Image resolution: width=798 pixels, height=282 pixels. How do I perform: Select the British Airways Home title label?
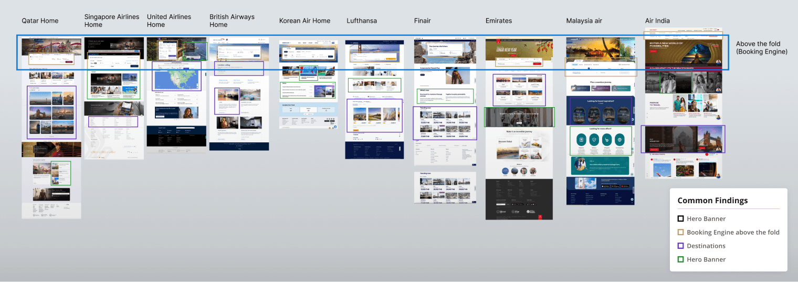click(x=232, y=20)
